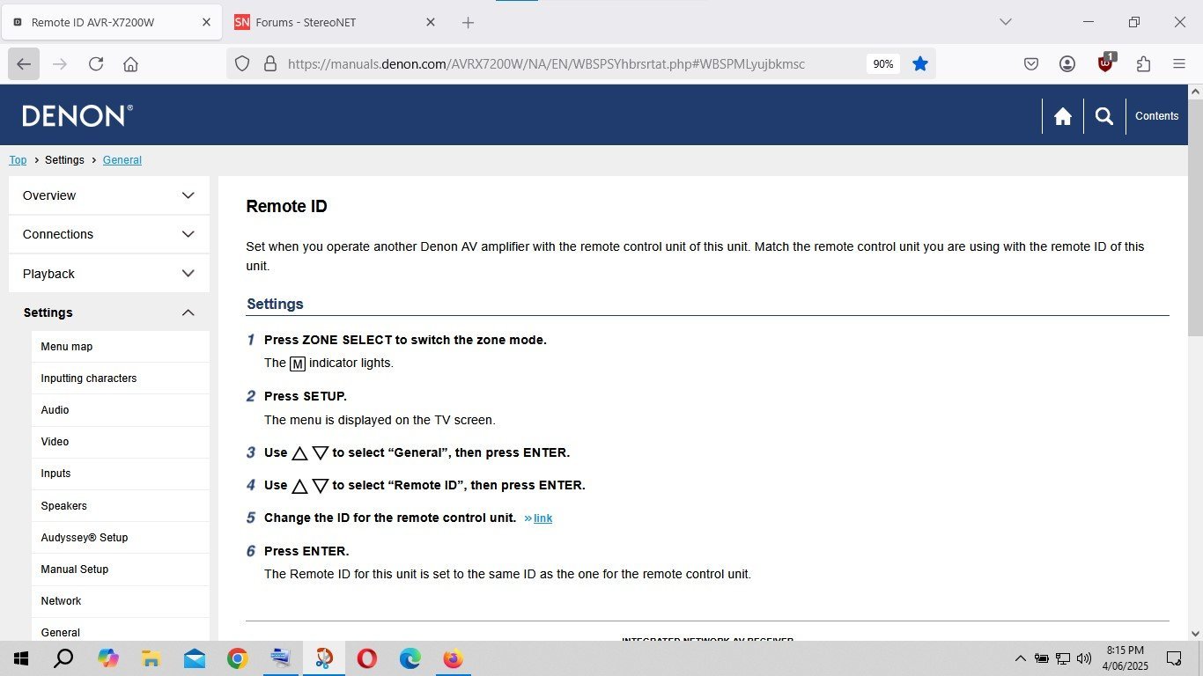This screenshot has height=676, width=1203.
Task: Reset the 90% zoom level indicator
Action: (883, 64)
